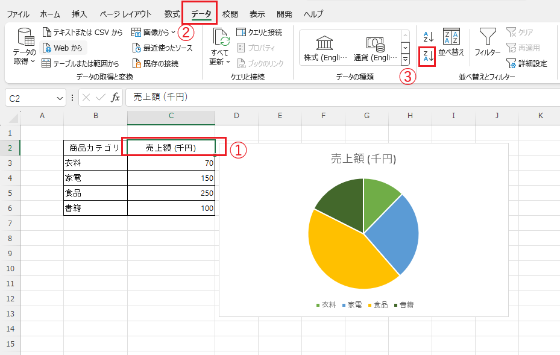Switch to the データ tab

pyautogui.click(x=201, y=14)
